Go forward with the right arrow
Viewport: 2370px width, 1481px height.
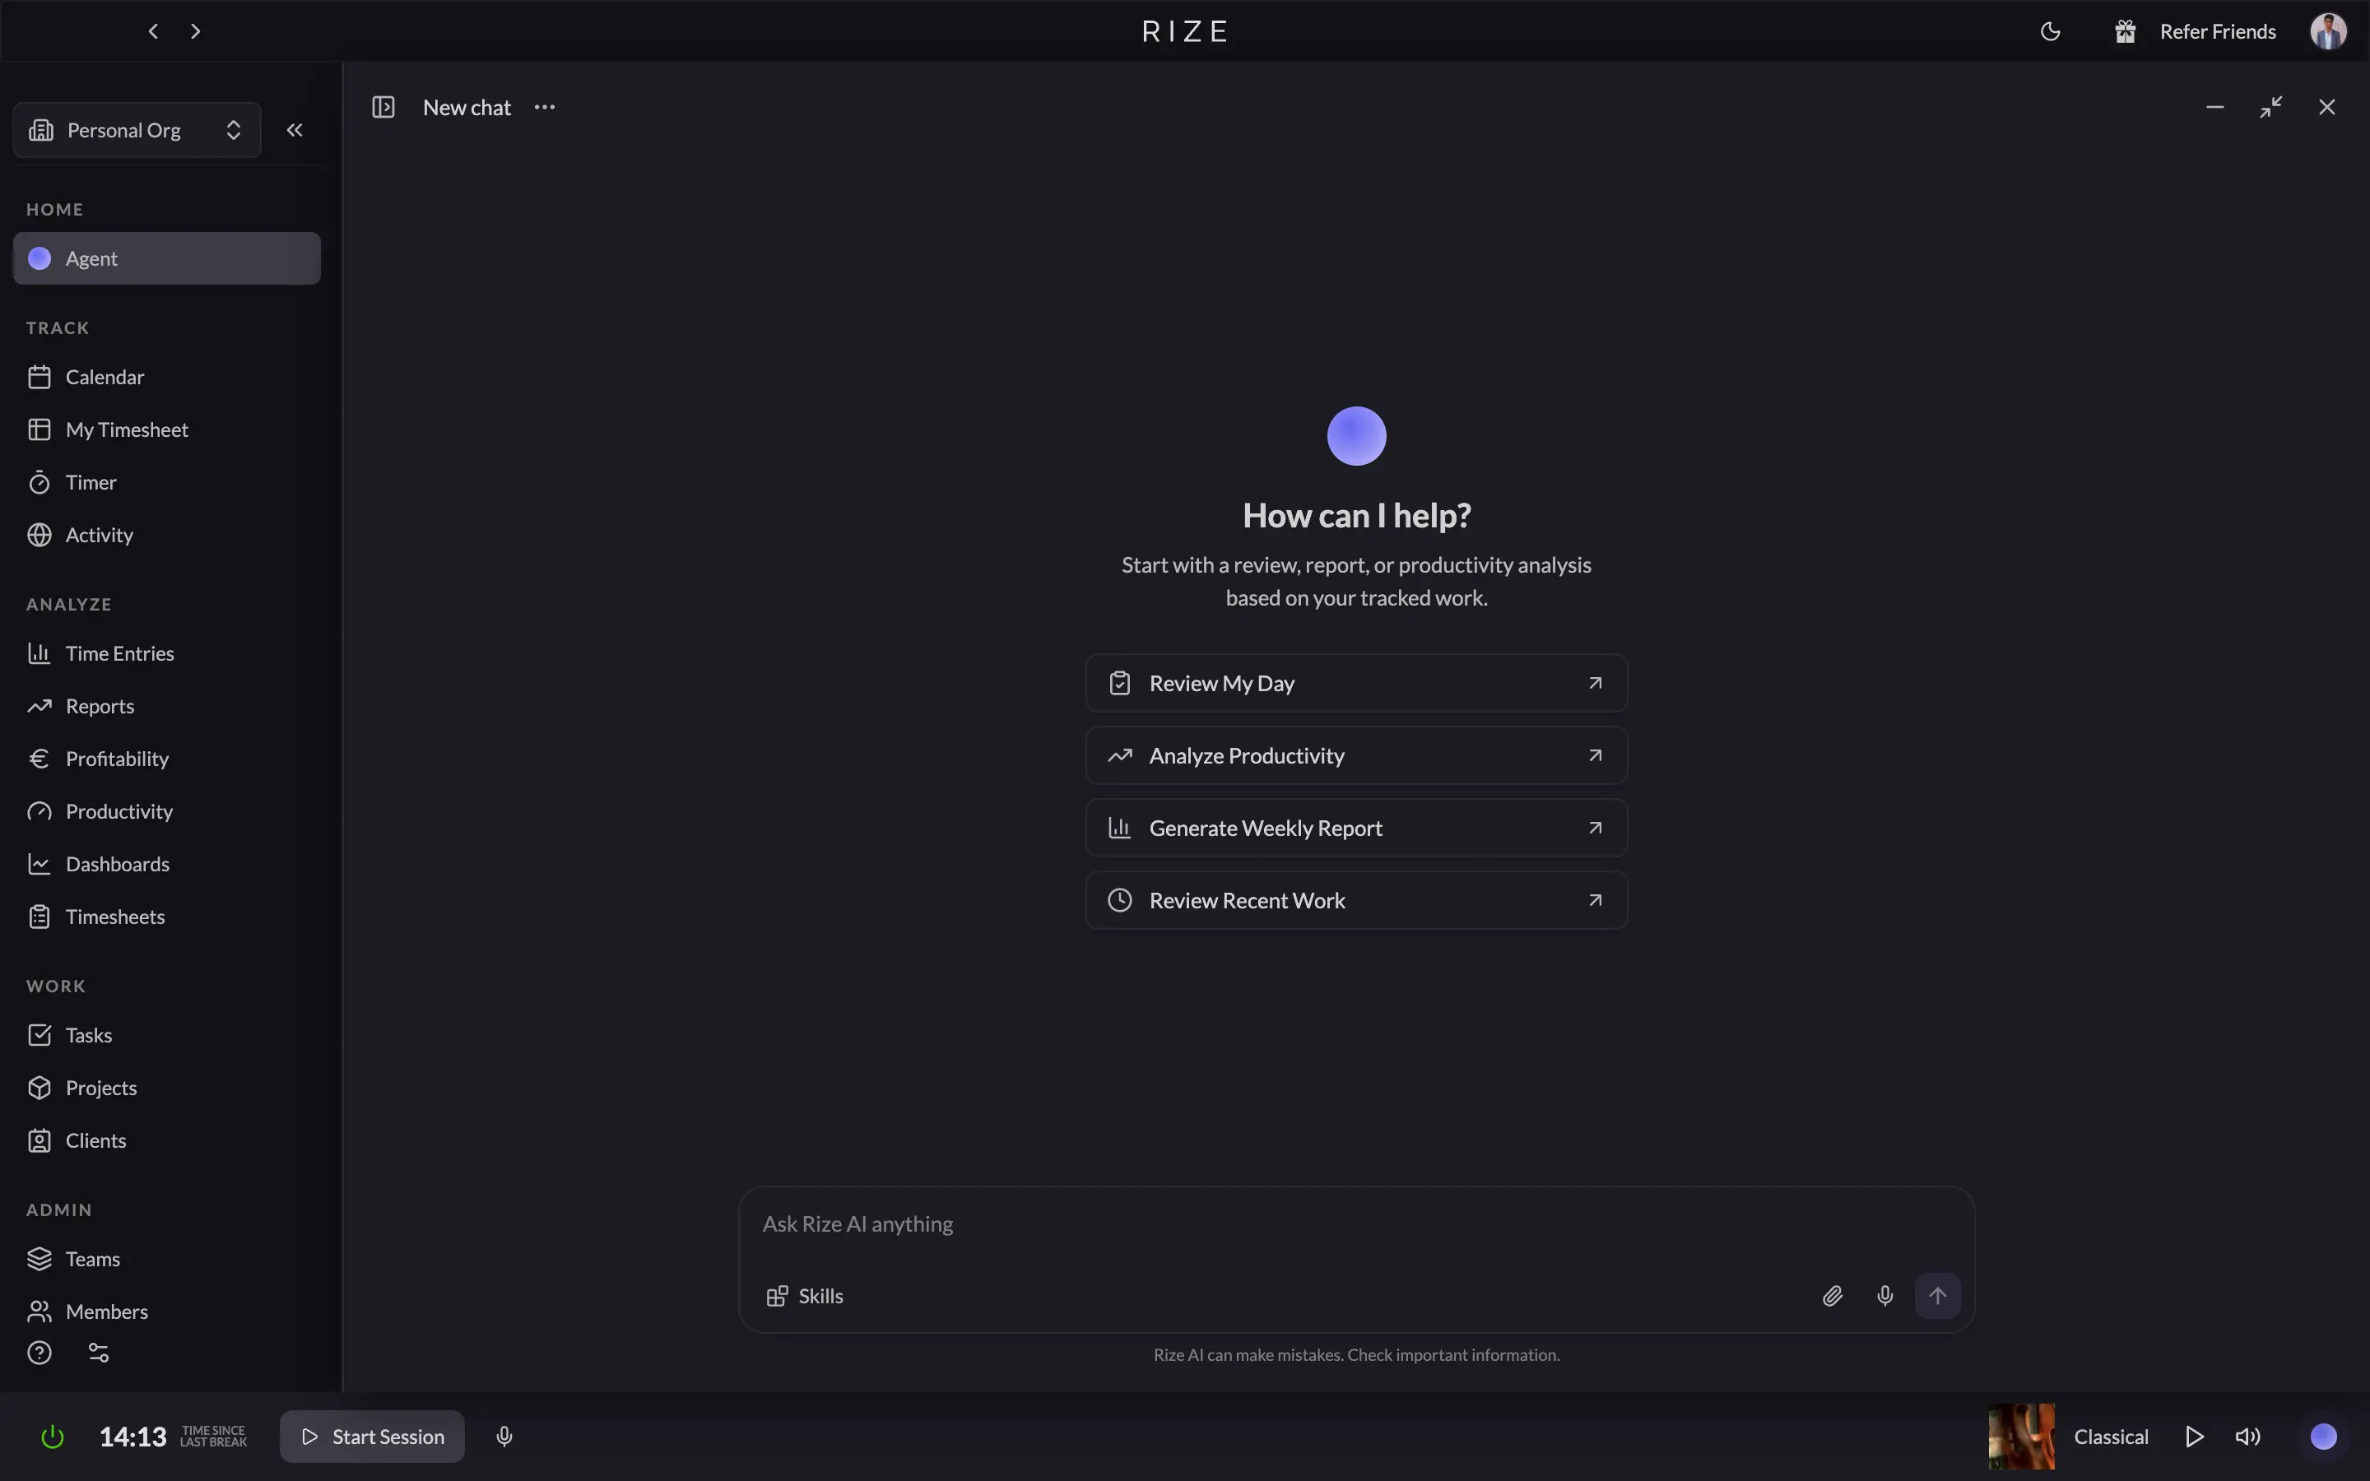tap(195, 31)
